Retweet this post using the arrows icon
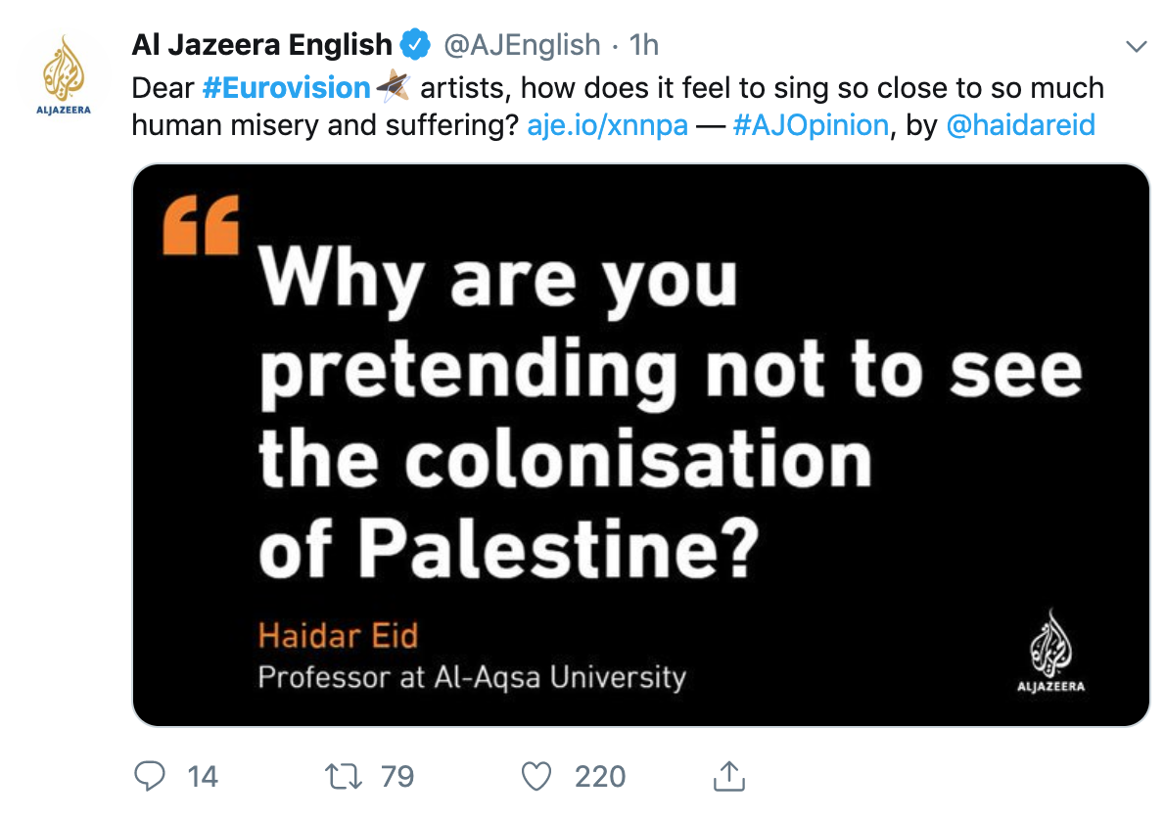The width and height of the screenshot is (1165, 820). click(x=342, y=776)
